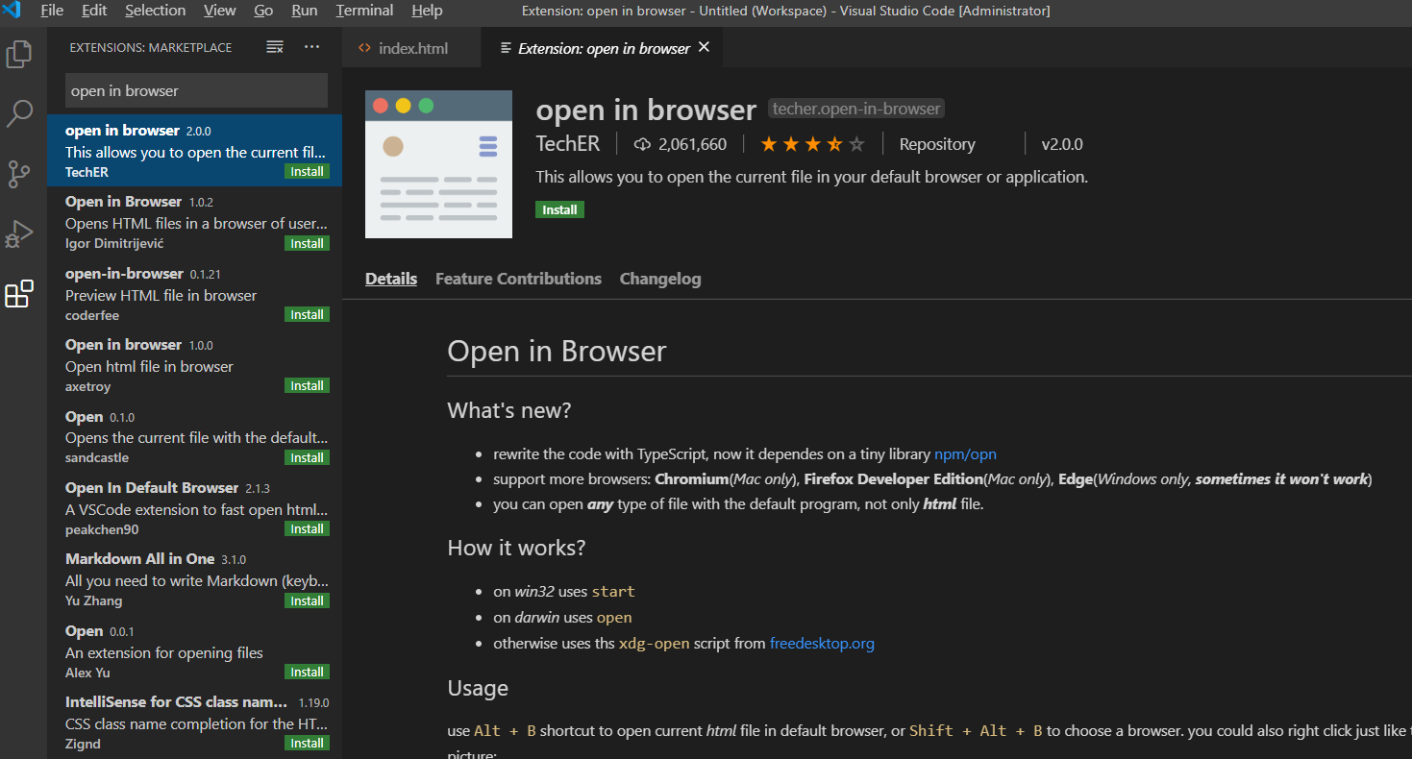Open the Explorer view in activity bar
The height and width of the screenshot is (759, 1412).
19,54
